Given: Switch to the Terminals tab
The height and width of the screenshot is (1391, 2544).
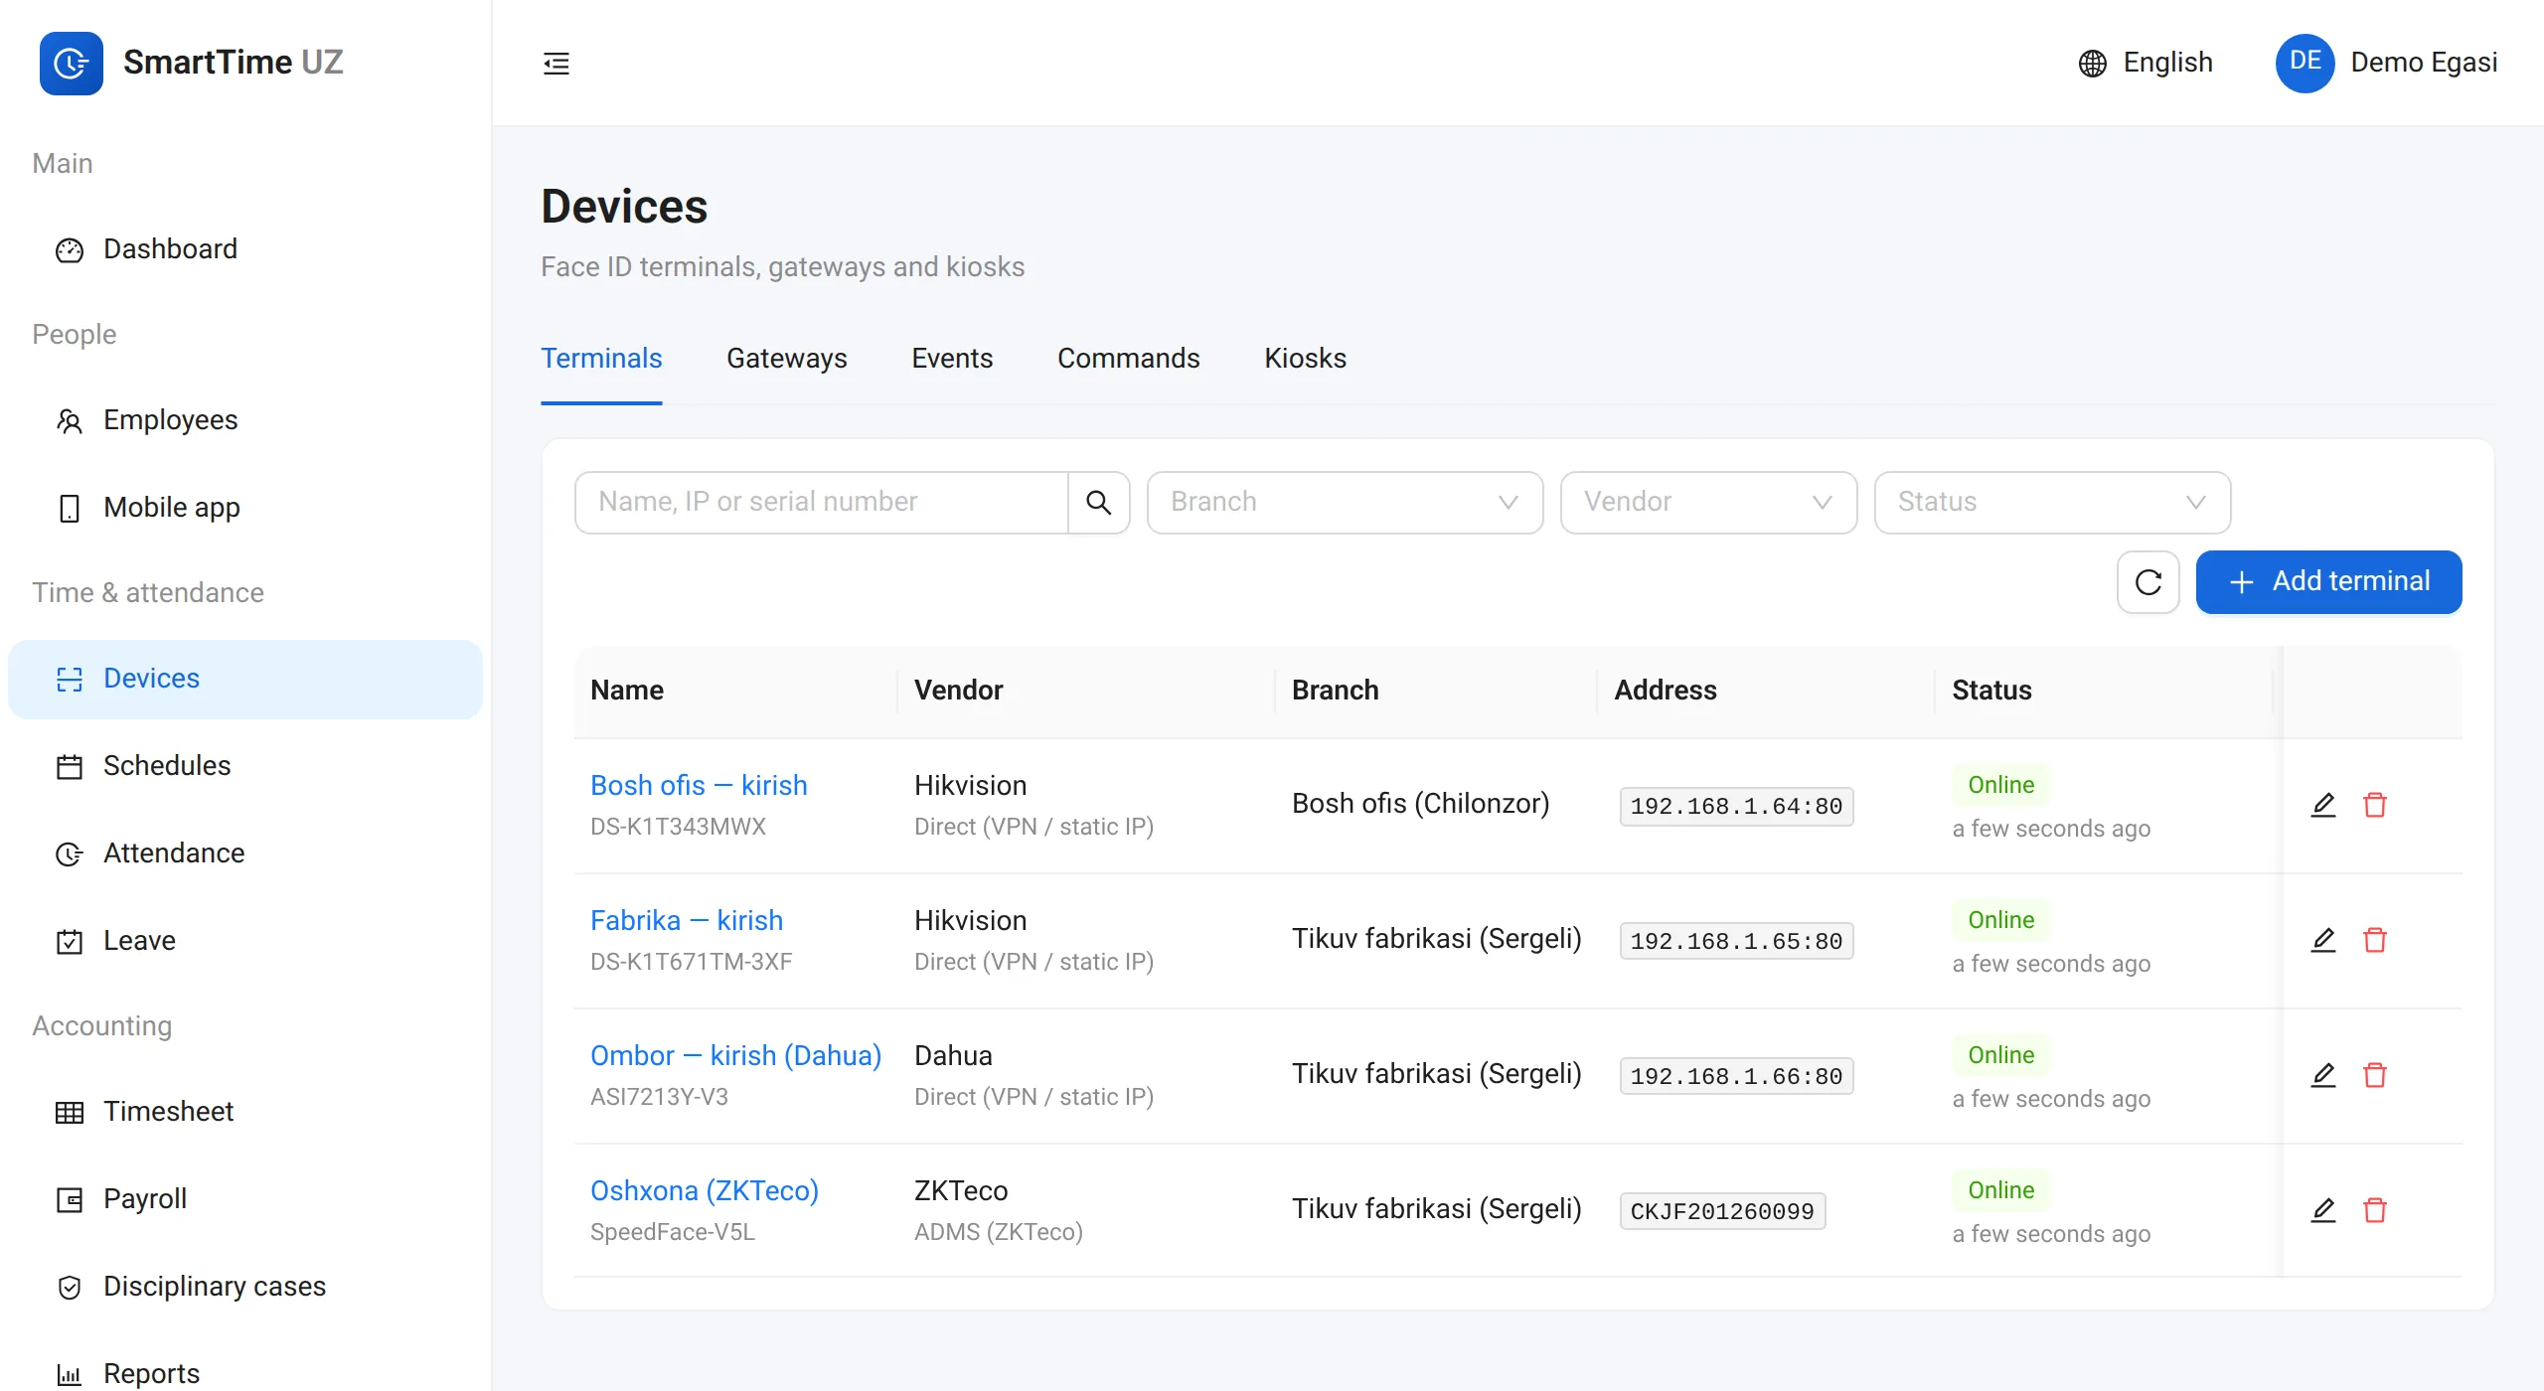Looking at the screenshot, I should tap(601, 359).
